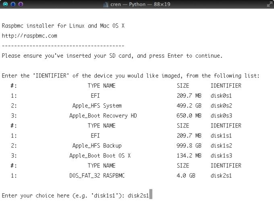Click the close window button
Screen dimensions: 274x201
(5, 4)
